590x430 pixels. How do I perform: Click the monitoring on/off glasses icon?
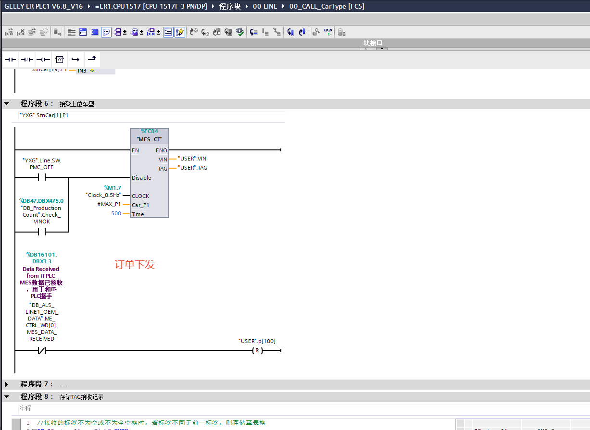(x=328, y=32)
